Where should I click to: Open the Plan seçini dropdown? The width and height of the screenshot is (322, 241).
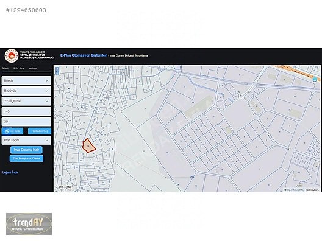[26, 141]
